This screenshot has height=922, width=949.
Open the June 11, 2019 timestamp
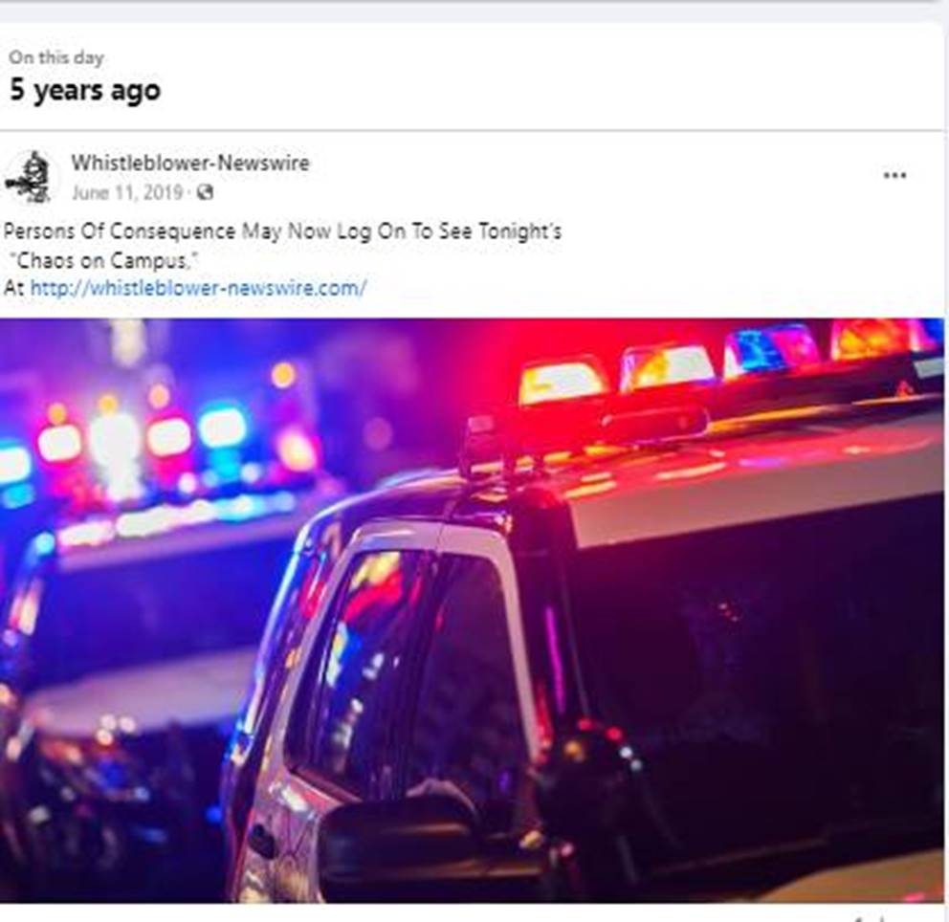[x=127, y=192]
